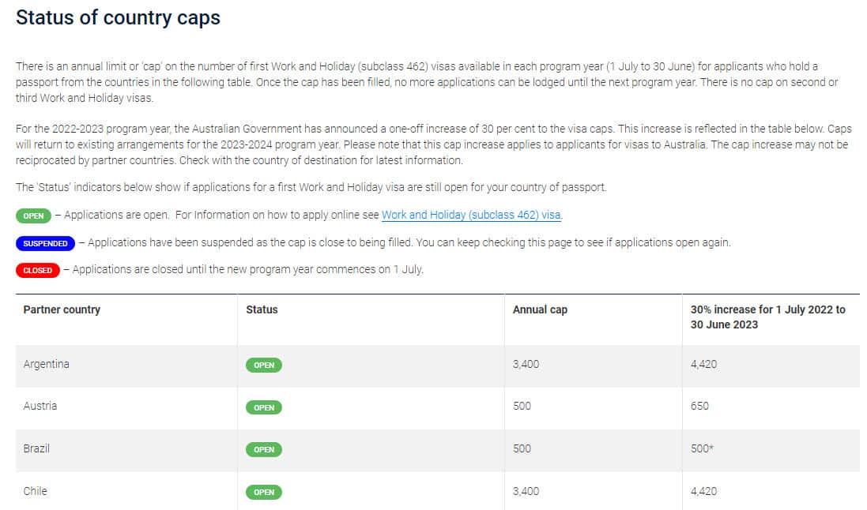
Task: Click Argentina's OPEN status badge
Action: pyautogui.click(x=264, y=366)
